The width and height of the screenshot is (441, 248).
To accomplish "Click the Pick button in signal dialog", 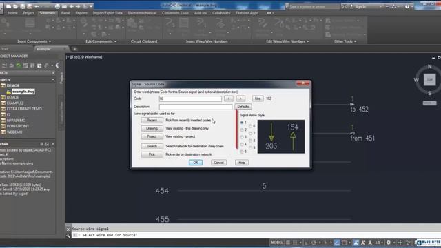I will pyautogui.click(x=152, y=154).
